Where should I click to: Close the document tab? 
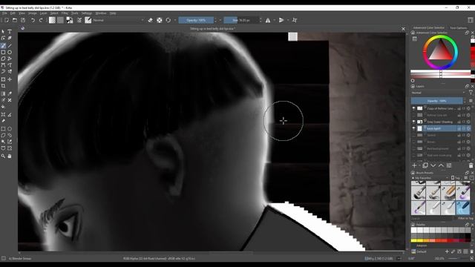tap(403, 29)
